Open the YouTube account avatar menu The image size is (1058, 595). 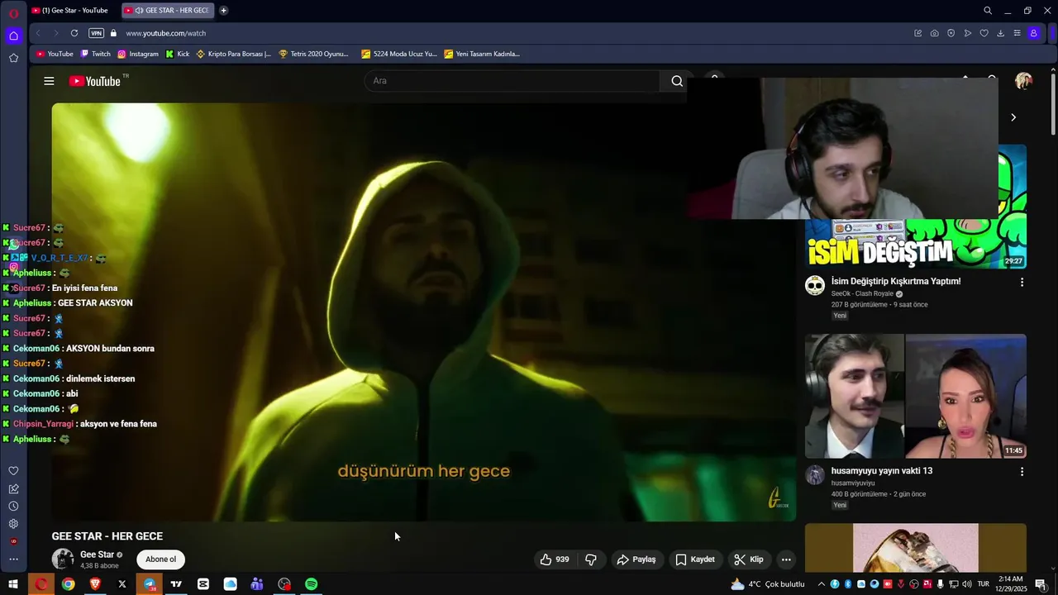pyautogui.click(x=1023, y=81)
